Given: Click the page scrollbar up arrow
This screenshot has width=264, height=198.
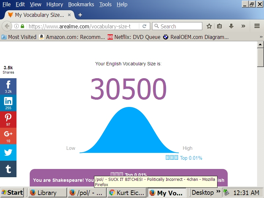Looking at the screenshot, I should point(260,45).
